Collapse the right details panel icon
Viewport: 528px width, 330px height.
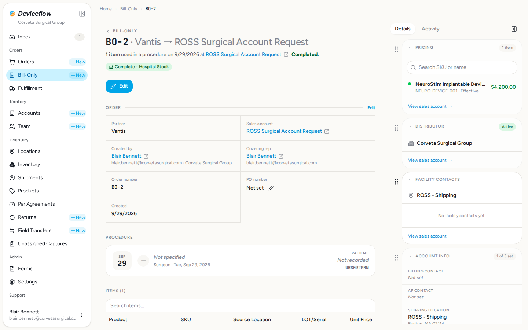point(514,29)
